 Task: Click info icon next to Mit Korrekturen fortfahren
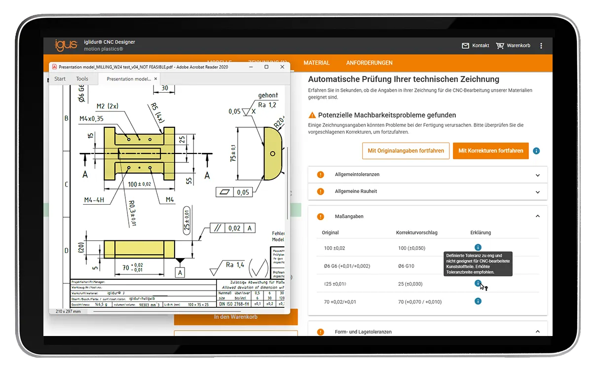(536, 151)
